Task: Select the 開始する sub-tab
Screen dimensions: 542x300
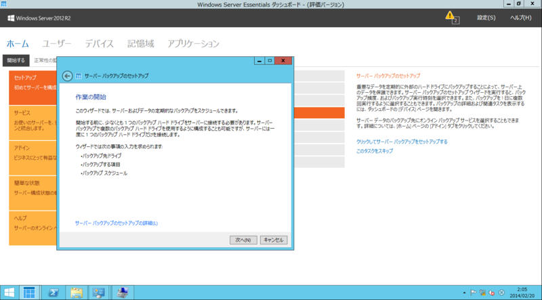Action: 16,60
